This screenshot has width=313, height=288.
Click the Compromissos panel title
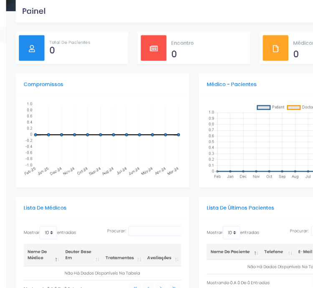pos(43,84)
